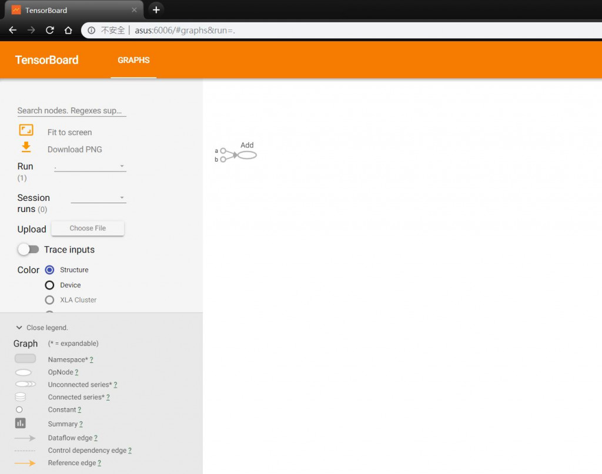Click the Constant legend circle icon
The height and width of the screenshot is (474, 602).
(19, 409)
